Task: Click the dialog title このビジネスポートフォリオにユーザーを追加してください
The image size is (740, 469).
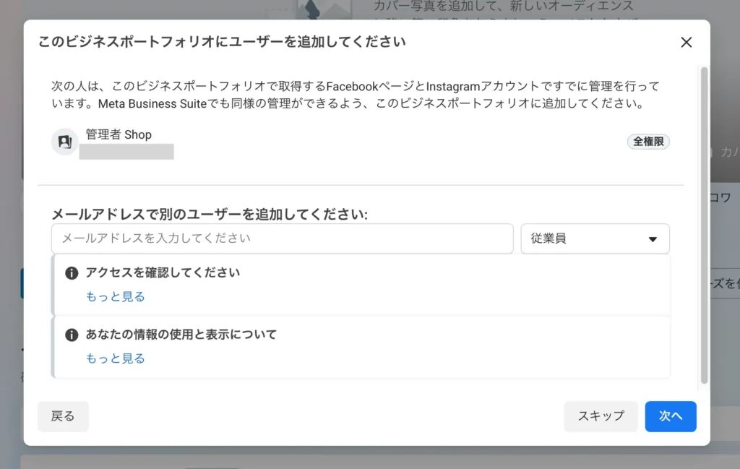Action: tap(222, 42)
